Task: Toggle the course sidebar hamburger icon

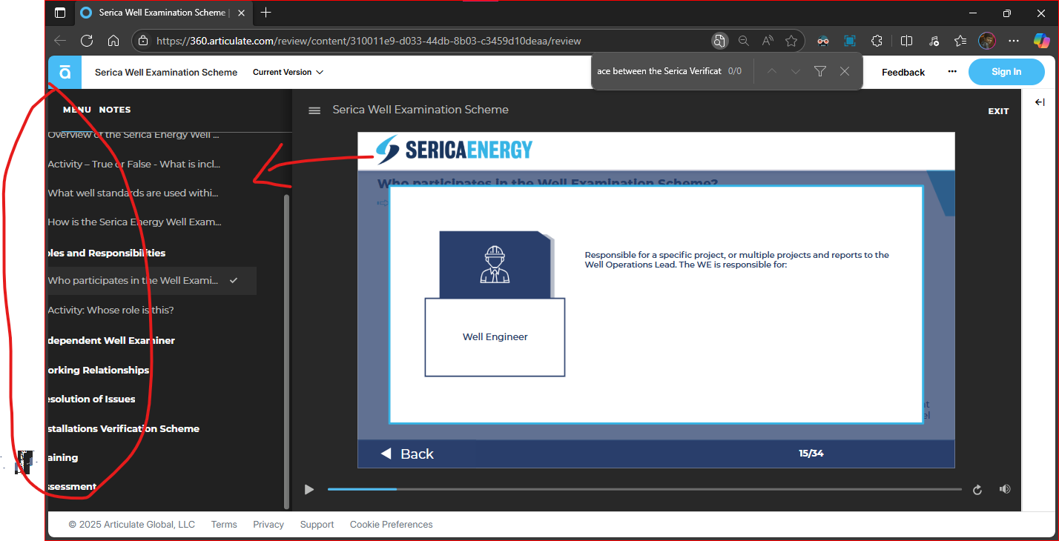Action: (x=314, y=110)
